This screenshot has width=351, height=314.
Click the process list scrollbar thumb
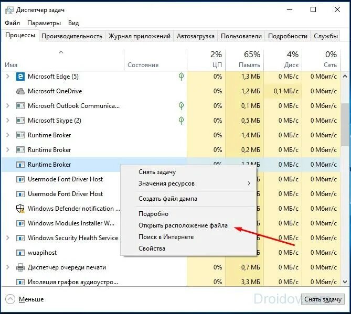[x=345, y=124]
